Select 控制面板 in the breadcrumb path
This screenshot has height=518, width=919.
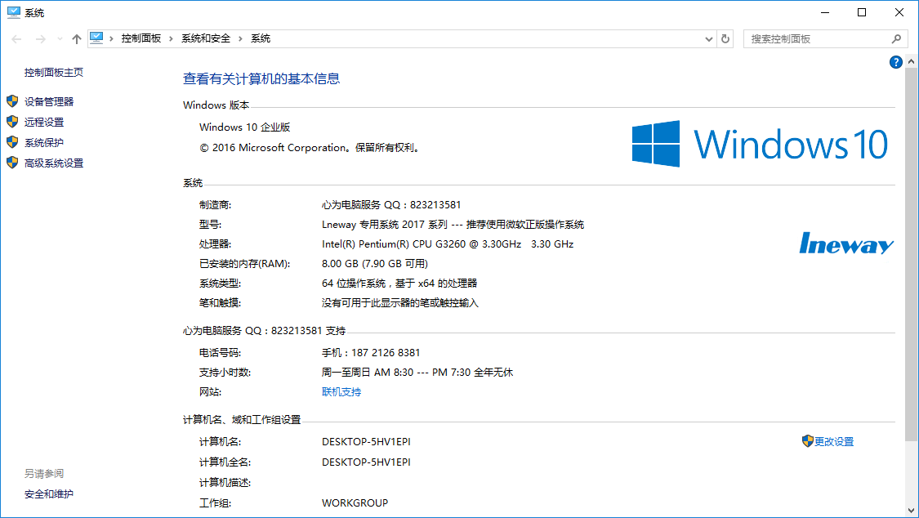point(141,38)
